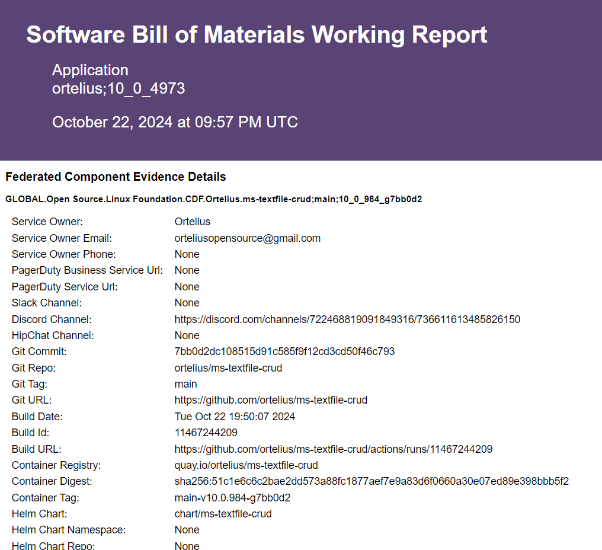Click the Git Commit hash value
Viewport: 602px width, 550px height.
tap(284, 351)
